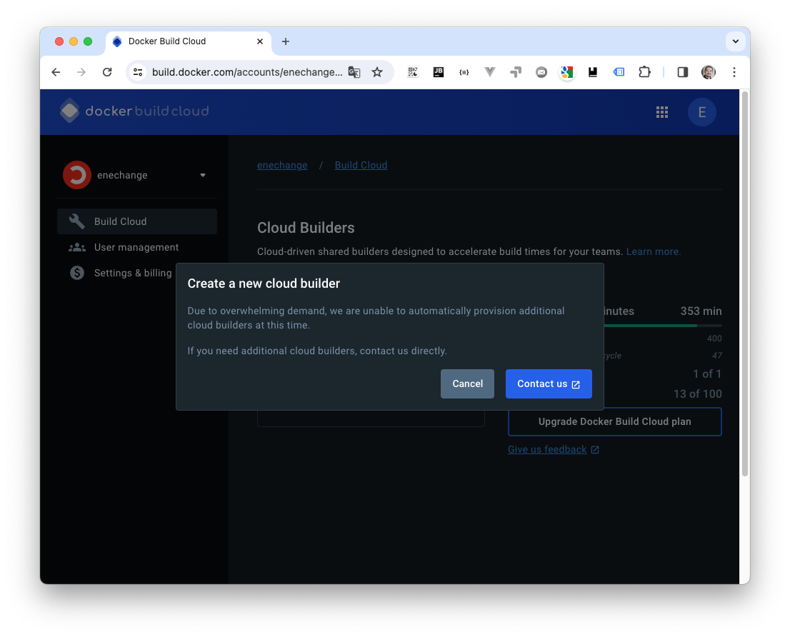Select the Docker Build Cloud tab

pos(189,41)
